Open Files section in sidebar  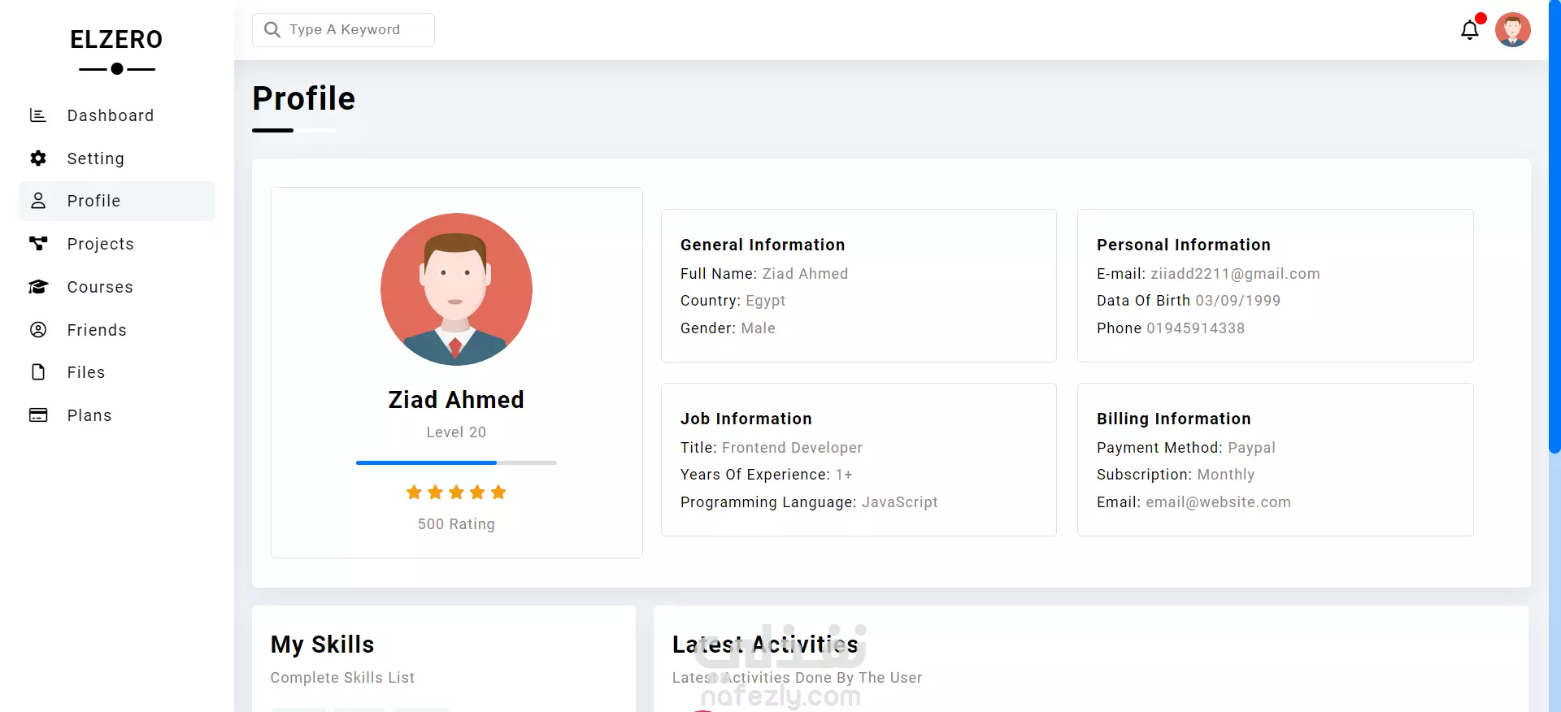point(117,372)
